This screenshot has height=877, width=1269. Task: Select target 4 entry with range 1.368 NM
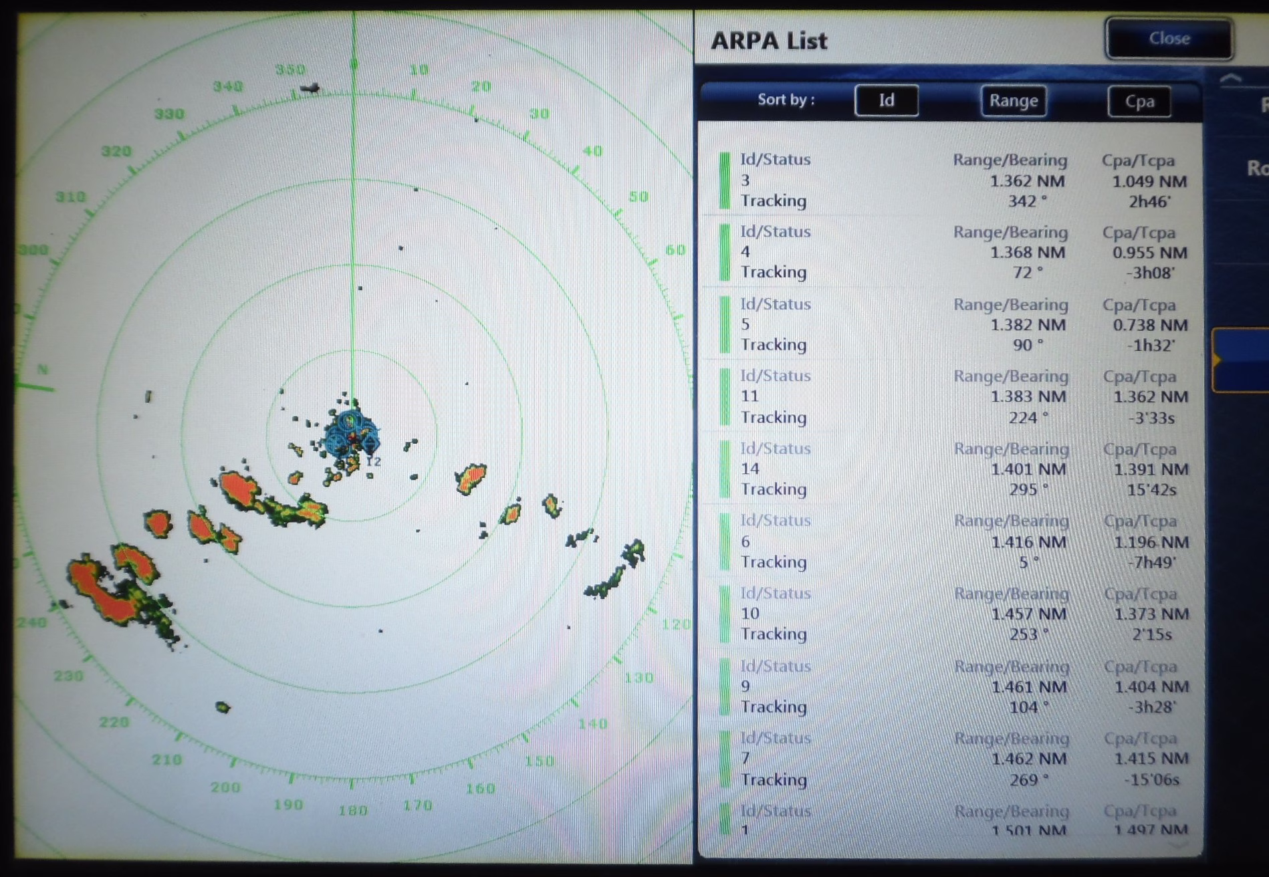[949, 253]
